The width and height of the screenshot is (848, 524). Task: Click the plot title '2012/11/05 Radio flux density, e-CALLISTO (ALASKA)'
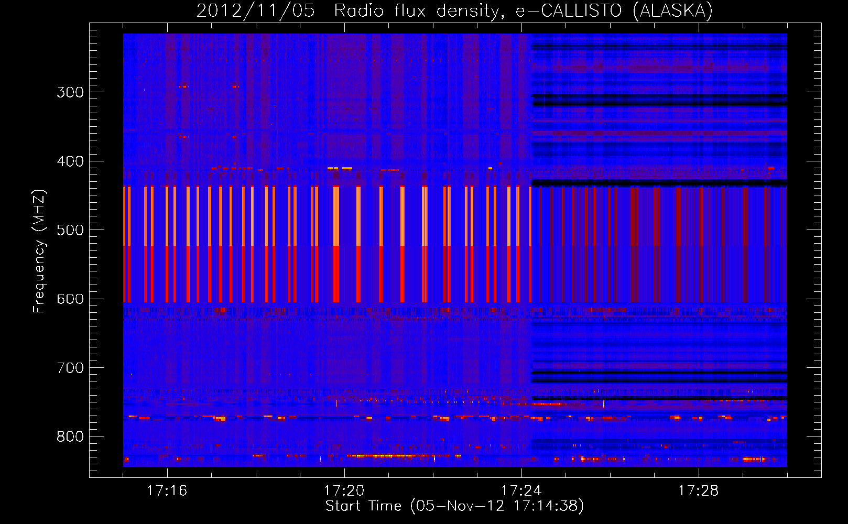click(454, 10)
